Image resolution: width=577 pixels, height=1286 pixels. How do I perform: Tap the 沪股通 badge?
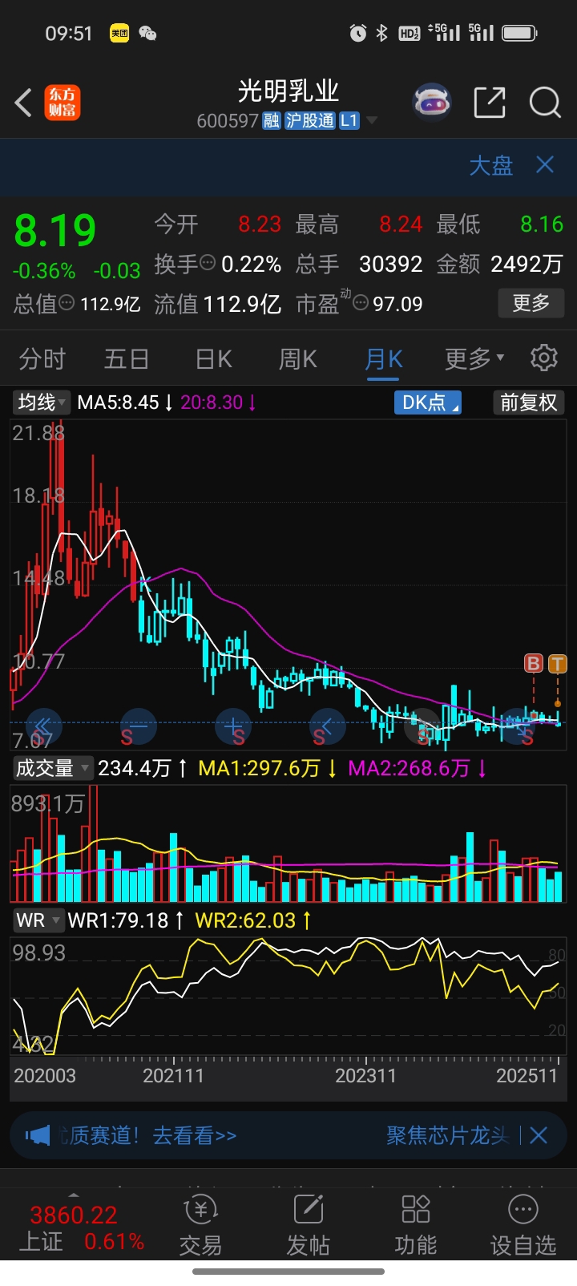310,120
